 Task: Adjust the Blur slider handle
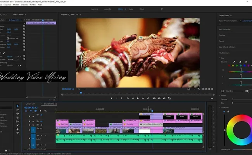[233, 103]
